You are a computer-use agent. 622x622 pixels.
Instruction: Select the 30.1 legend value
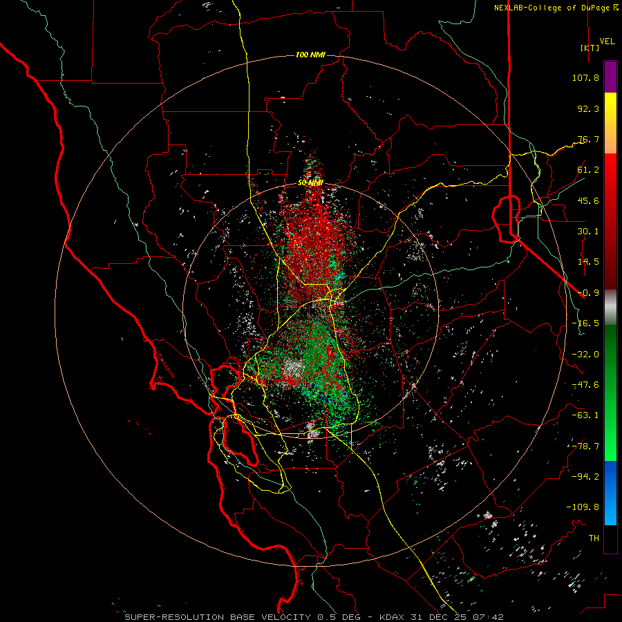pos(588,232)
